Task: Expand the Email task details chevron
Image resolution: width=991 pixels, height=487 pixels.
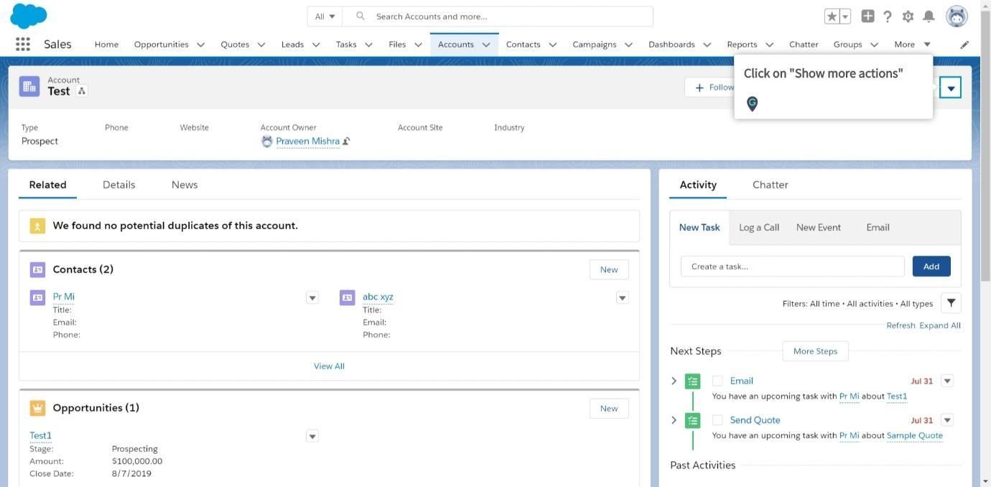Action: tap(674, 381)
